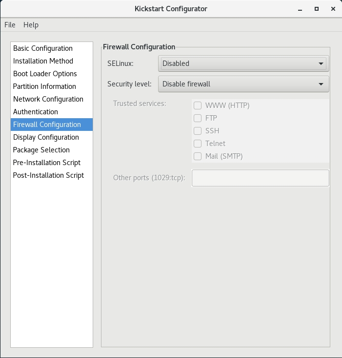
Task: Select Display Configuration in the sidebar
Action: [46, 137]
